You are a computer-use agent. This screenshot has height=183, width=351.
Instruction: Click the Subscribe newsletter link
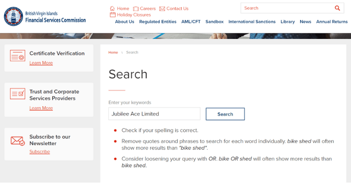(x=39, y=152)
